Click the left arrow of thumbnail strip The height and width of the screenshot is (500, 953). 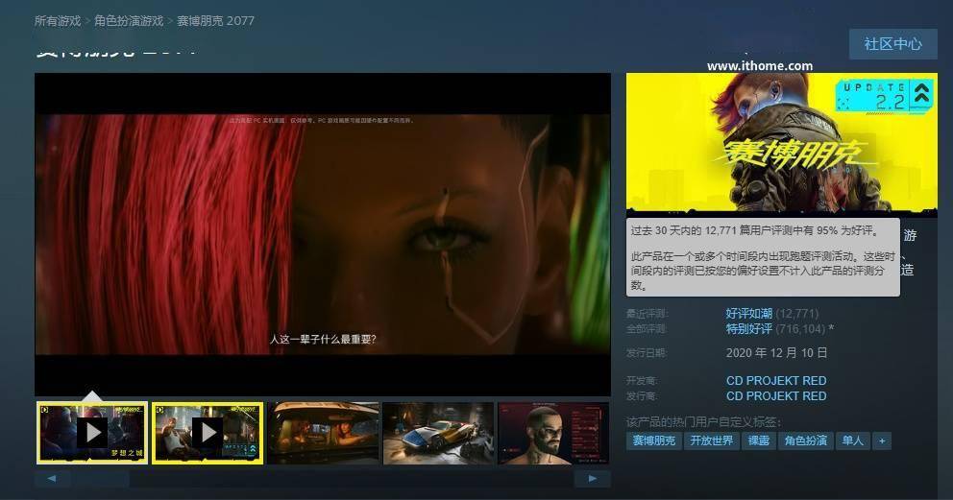52,479
